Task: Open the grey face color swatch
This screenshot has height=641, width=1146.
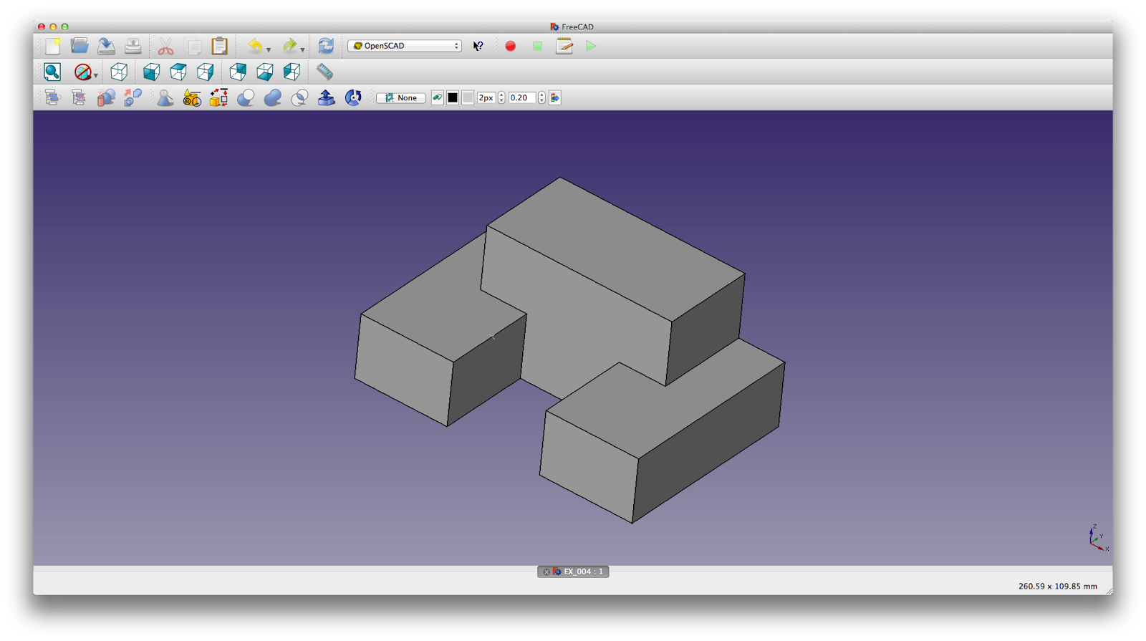Action: [x=468, y=97]
